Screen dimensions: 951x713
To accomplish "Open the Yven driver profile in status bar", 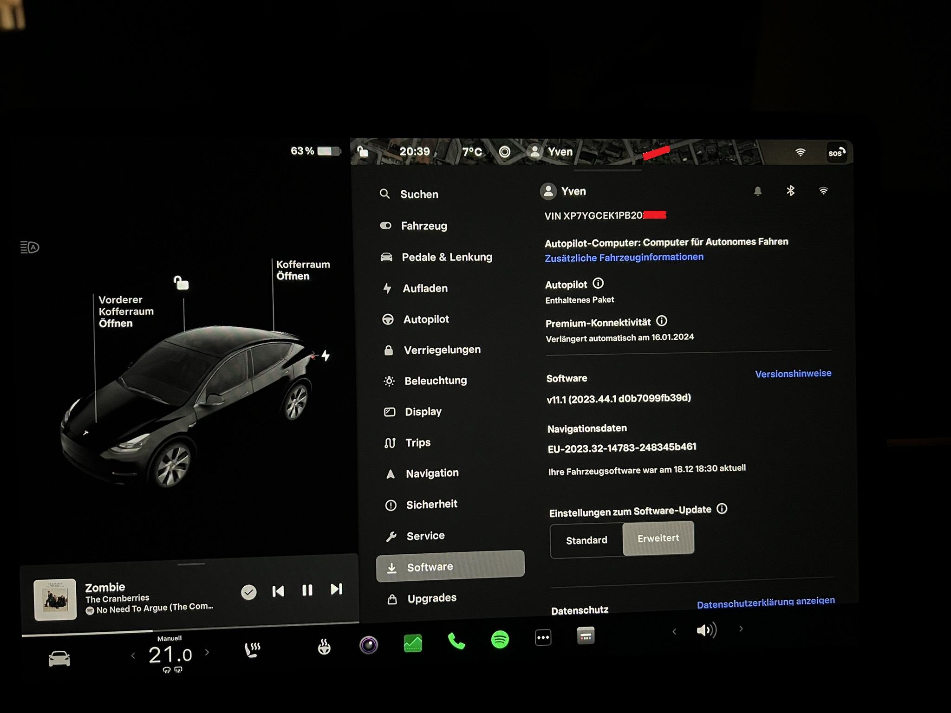I will pyautogui.click(x=551, y=152).
